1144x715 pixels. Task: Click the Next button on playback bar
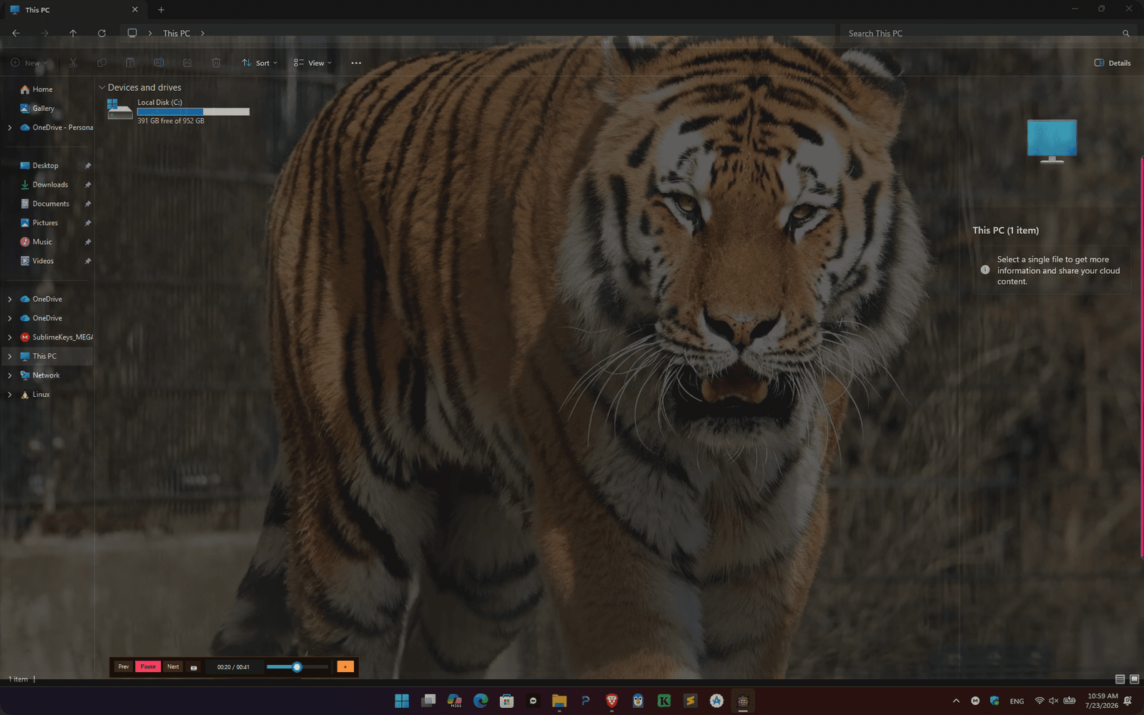click(173, 666)
